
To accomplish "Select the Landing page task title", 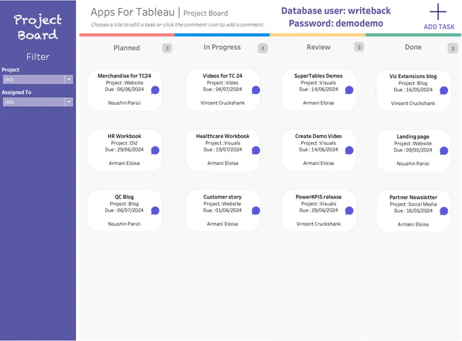I will point(413,137).
